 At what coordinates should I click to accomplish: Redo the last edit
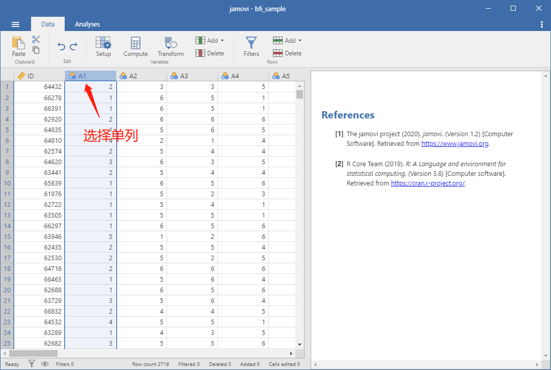coord(74,47)
